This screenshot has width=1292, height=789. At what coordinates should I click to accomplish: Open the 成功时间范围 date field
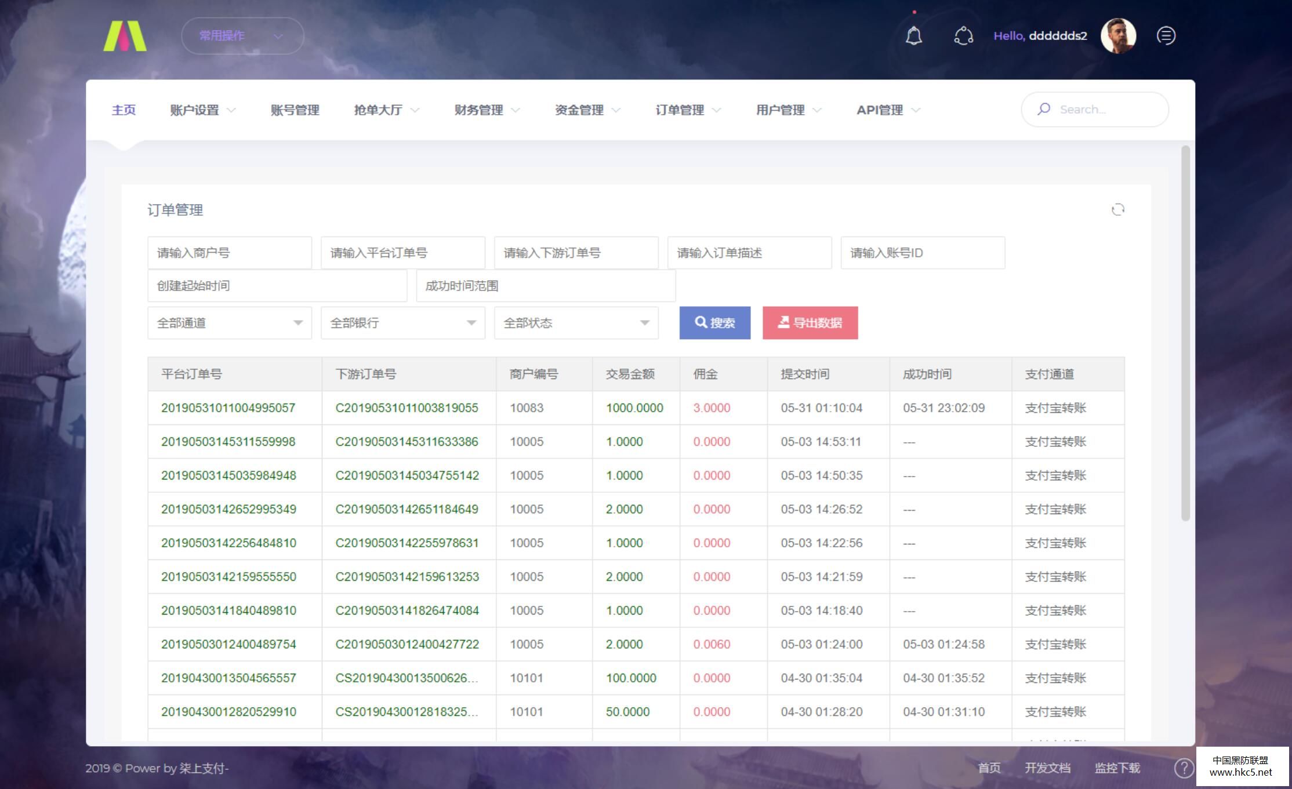546,286
